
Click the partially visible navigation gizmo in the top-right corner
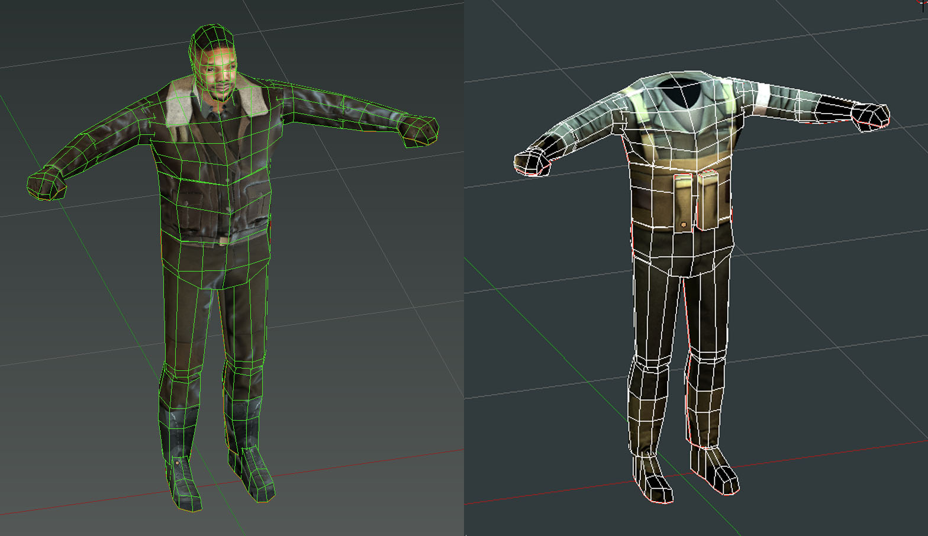923,4
